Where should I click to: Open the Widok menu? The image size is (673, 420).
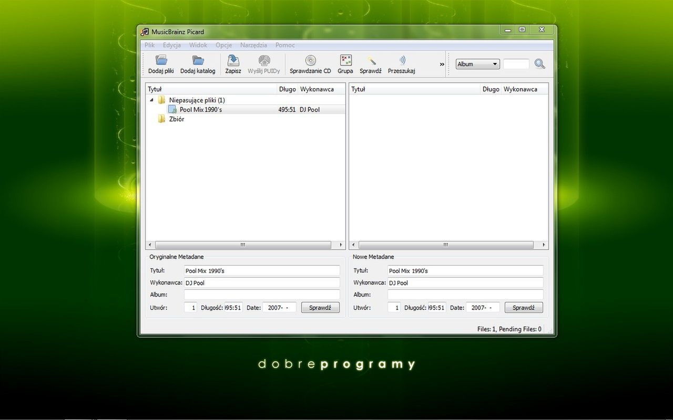tap(198, 45)
